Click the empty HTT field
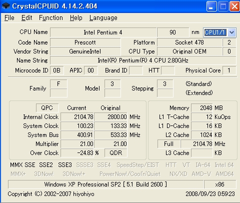 coord(168,70)
